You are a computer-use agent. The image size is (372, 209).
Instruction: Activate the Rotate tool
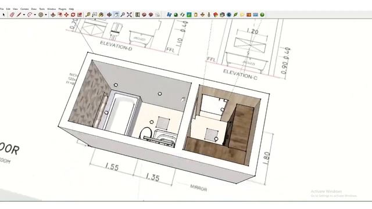(x=73, y=15)
